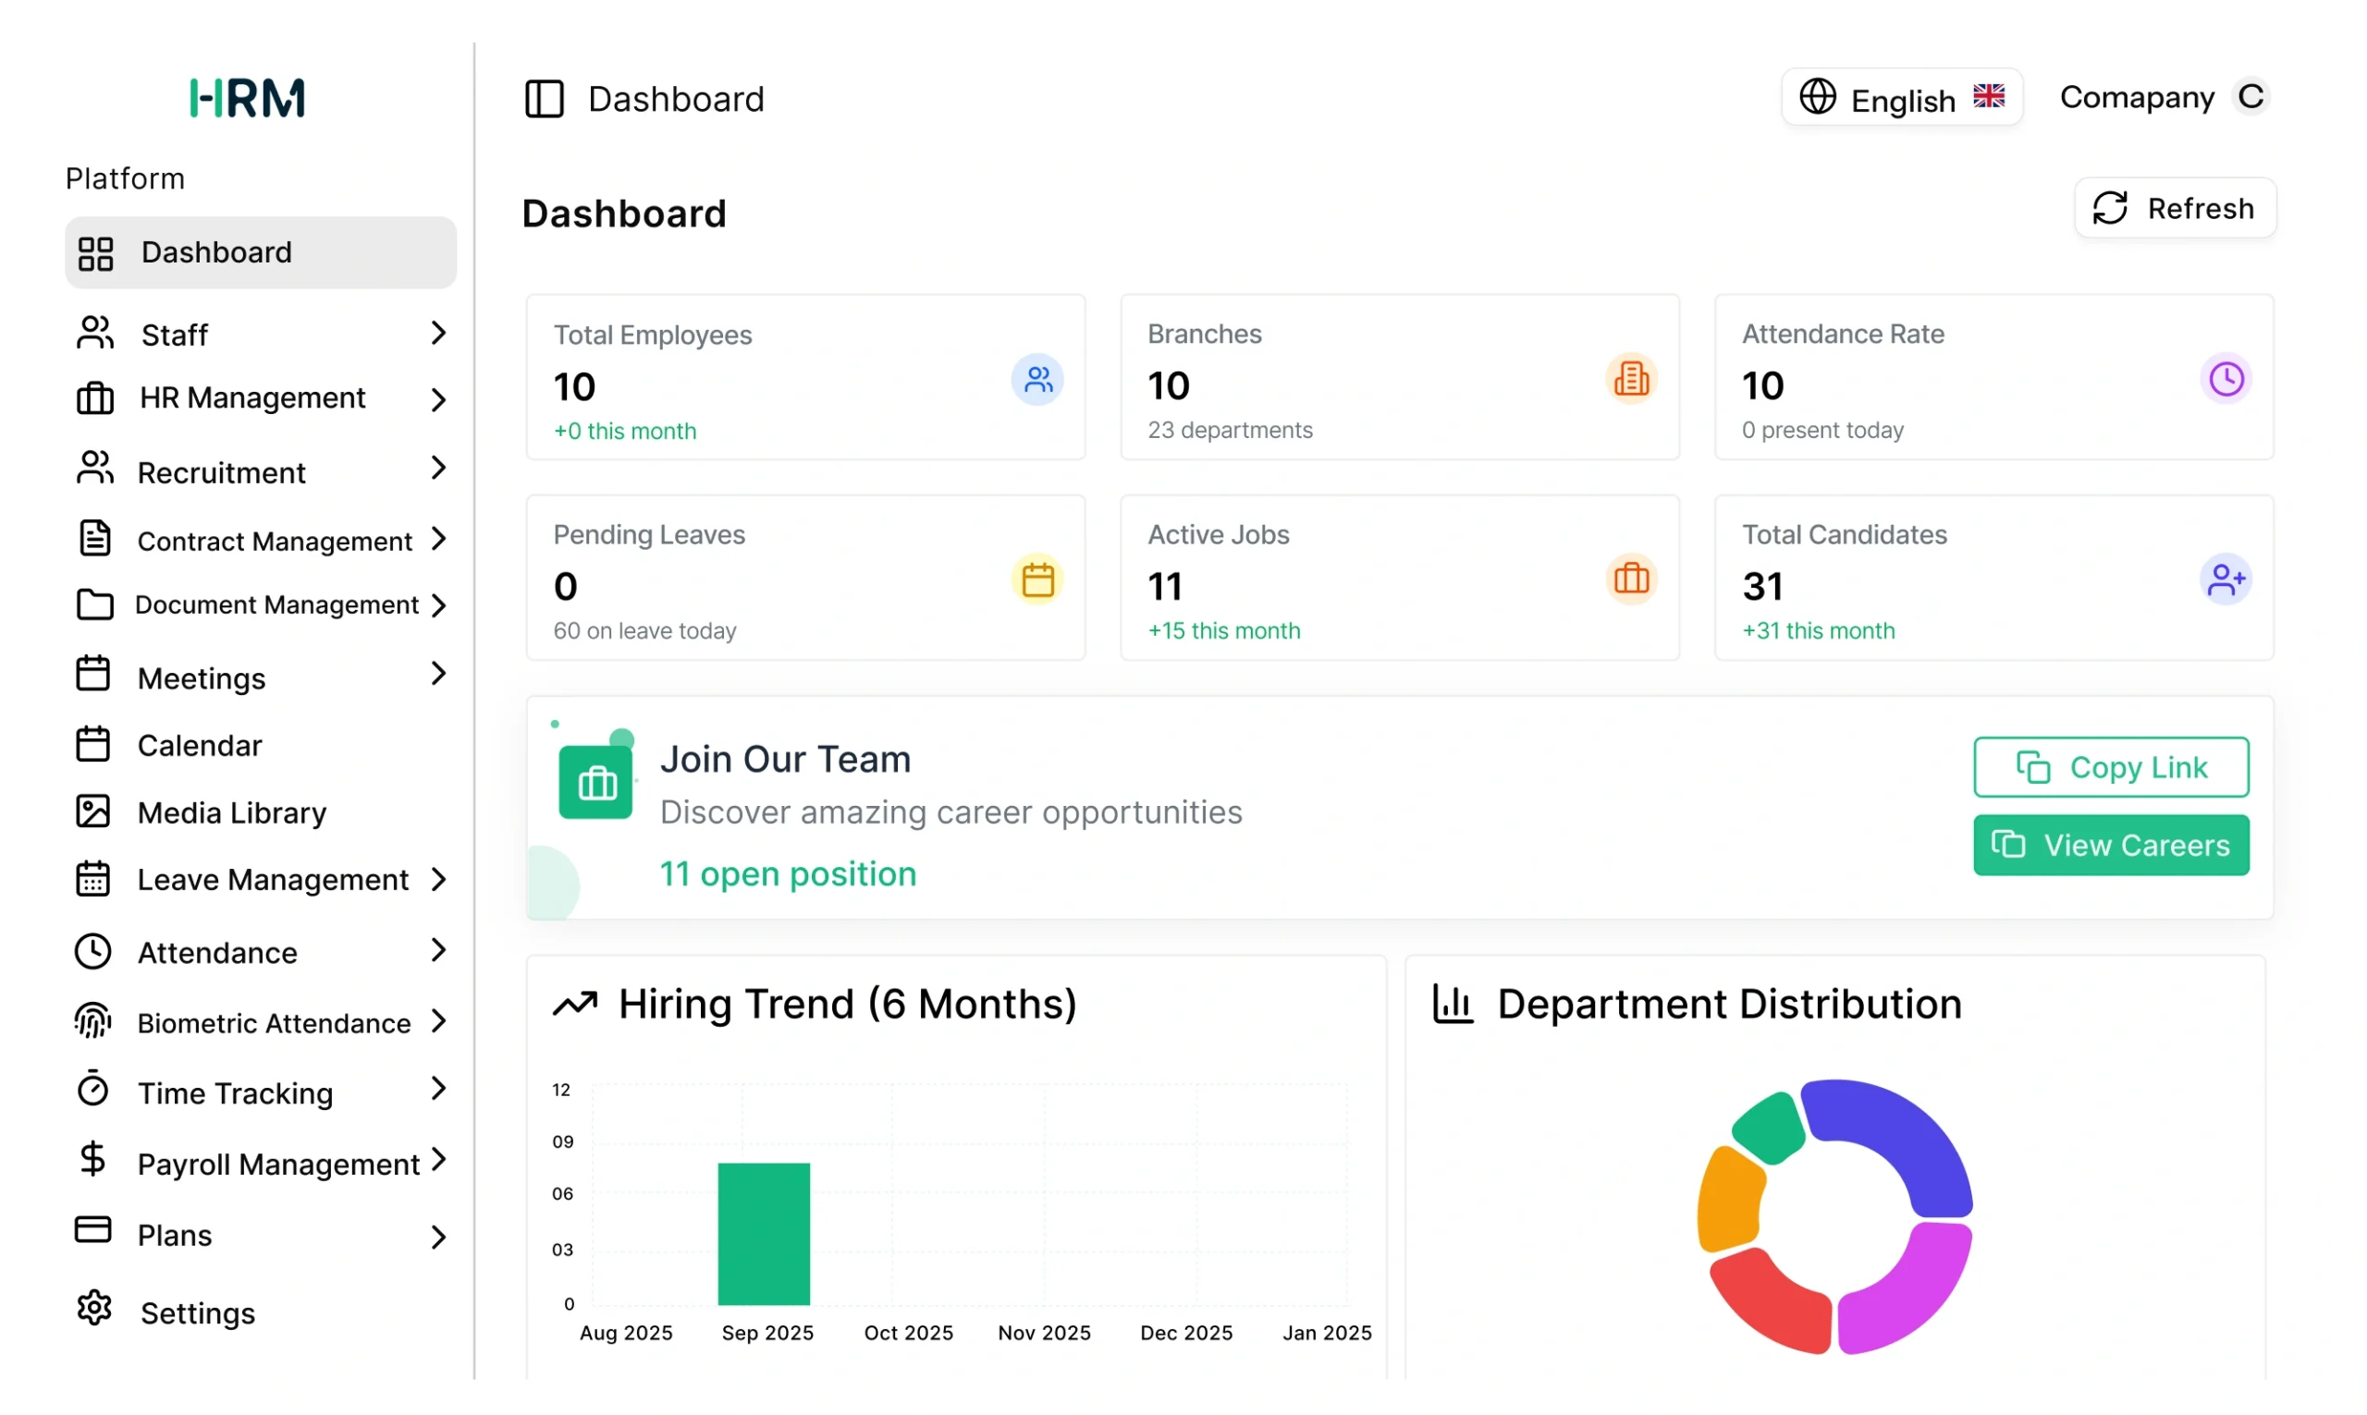2367x1415 pixels.
Task: Click the globe icon next to English
Action: click(1817, 96)
